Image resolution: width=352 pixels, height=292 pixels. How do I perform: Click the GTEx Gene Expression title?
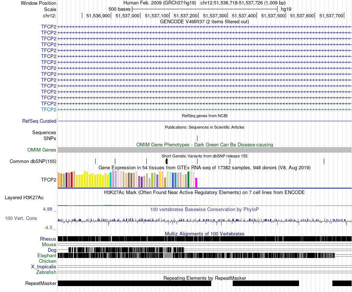click(x=205, y=167)
